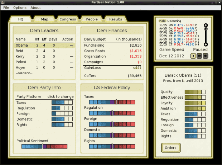Click the Political Sentiment bar
222x165 pixels.
click(x=44, y=146)
